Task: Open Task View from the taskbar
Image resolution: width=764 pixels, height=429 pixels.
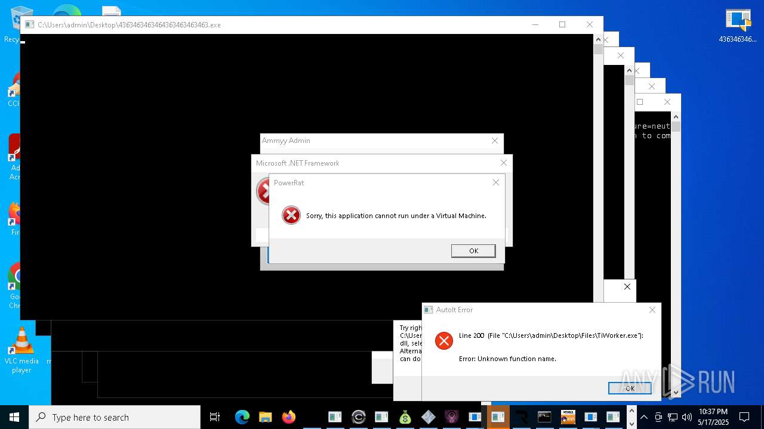Action: 215,417
